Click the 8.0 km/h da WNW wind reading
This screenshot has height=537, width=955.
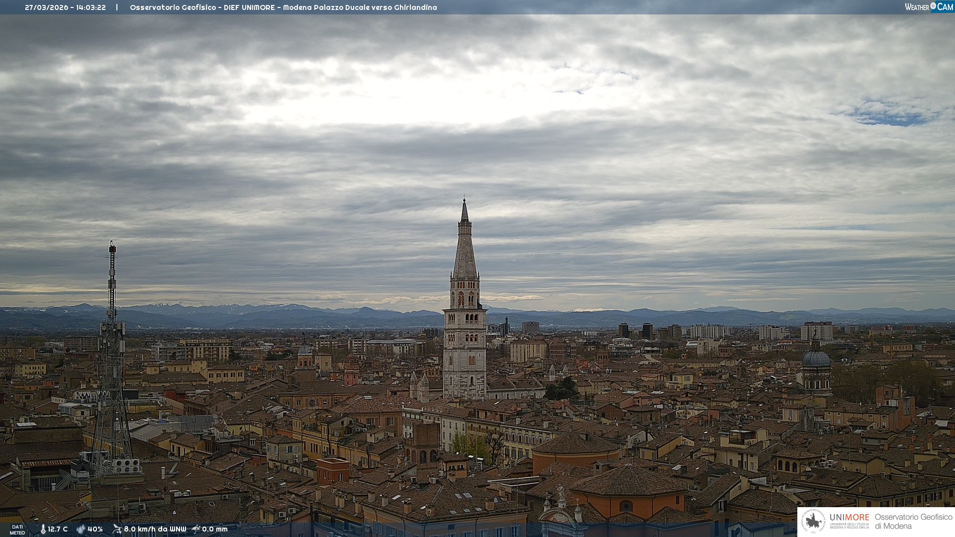(155, 529)
